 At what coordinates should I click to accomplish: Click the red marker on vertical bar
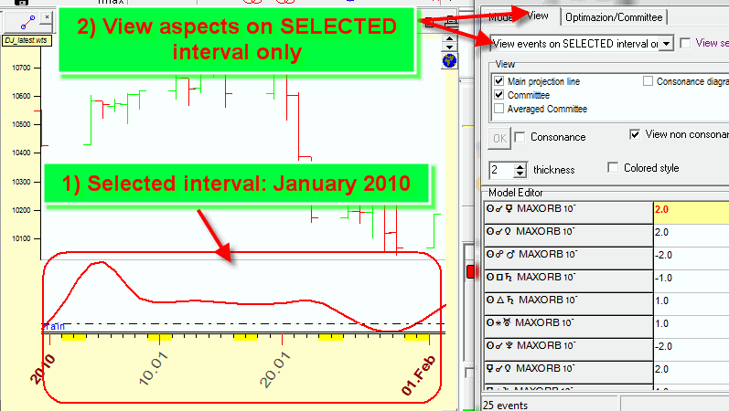[471, 271]
